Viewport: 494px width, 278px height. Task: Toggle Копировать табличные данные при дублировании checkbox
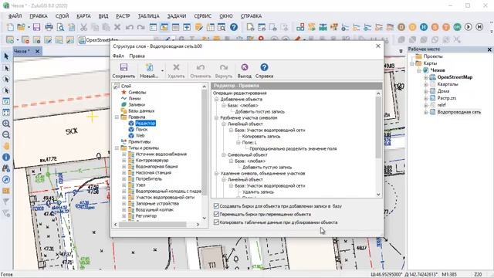pyautogui.click(x=216, y=222)
